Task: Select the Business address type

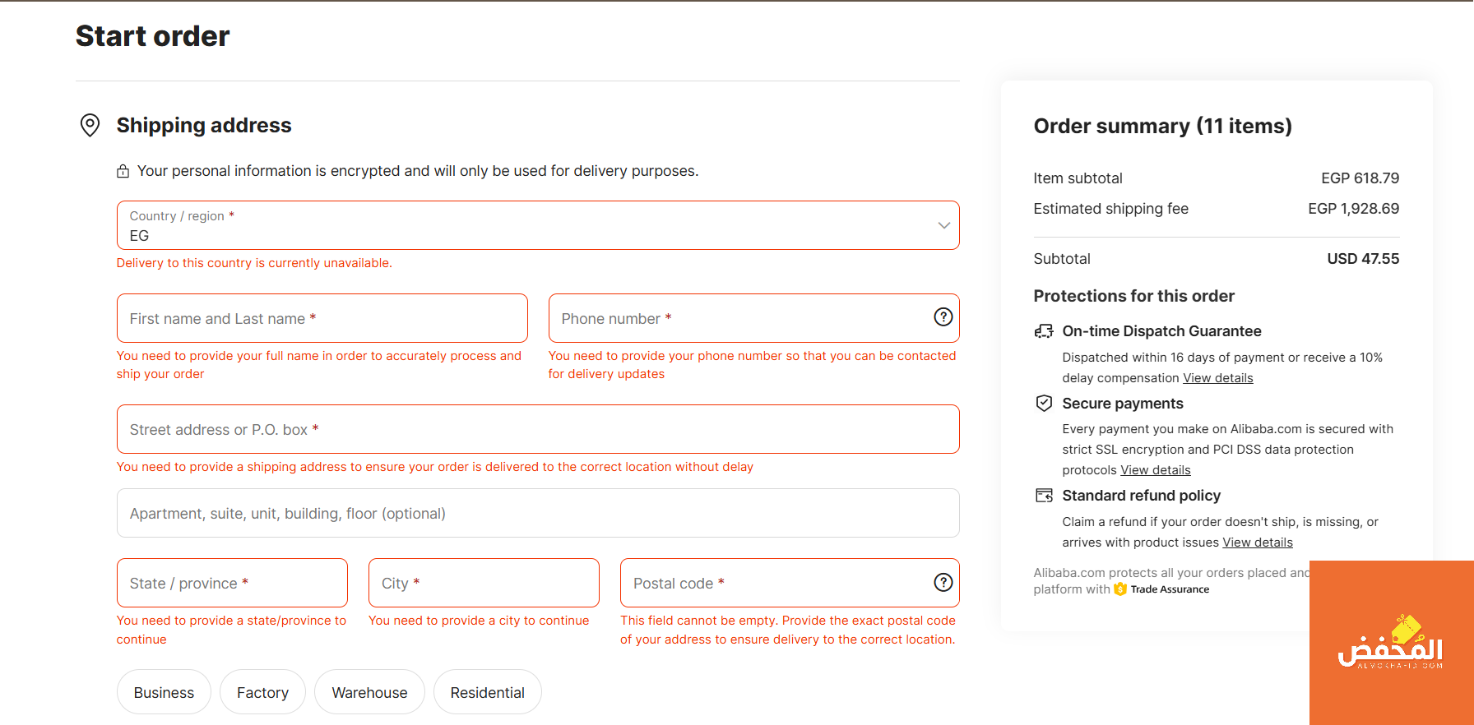Action: 164,692
